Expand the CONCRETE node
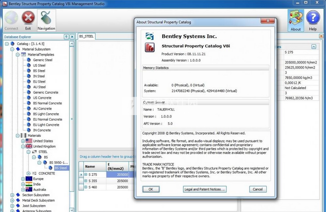 [x=28, y=173]
